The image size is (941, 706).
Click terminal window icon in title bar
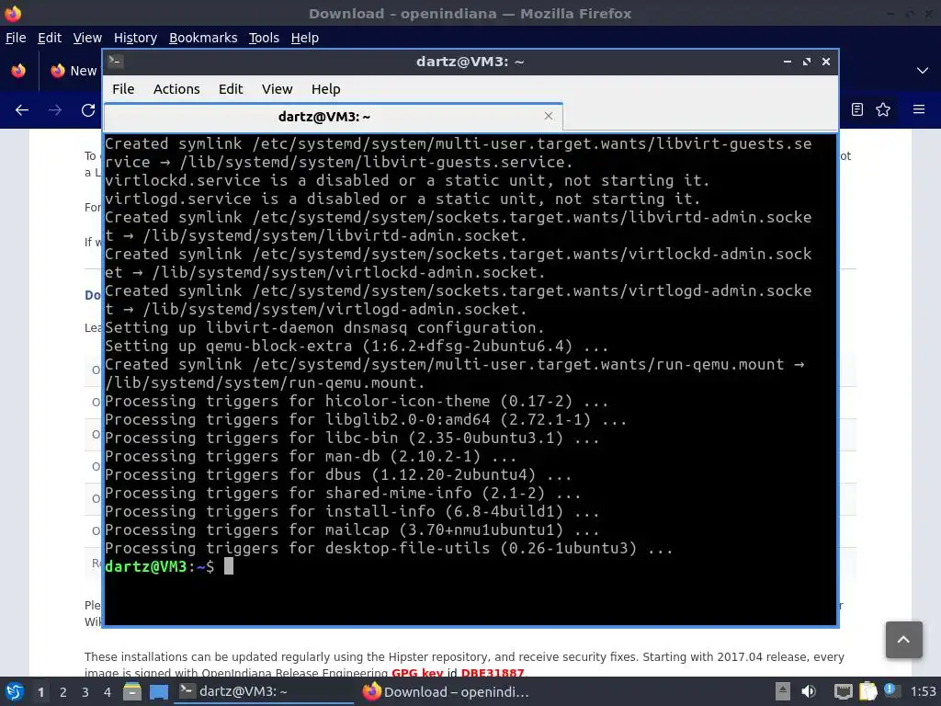(116, 62)
